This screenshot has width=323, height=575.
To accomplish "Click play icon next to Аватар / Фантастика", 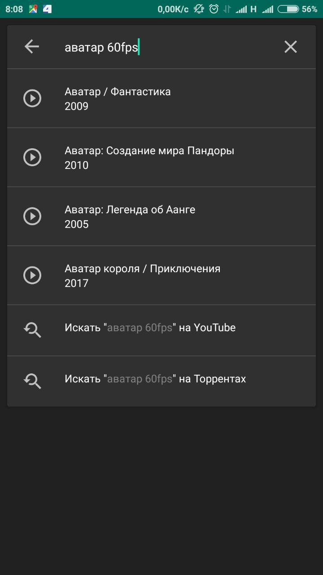I will pos(32,98).
